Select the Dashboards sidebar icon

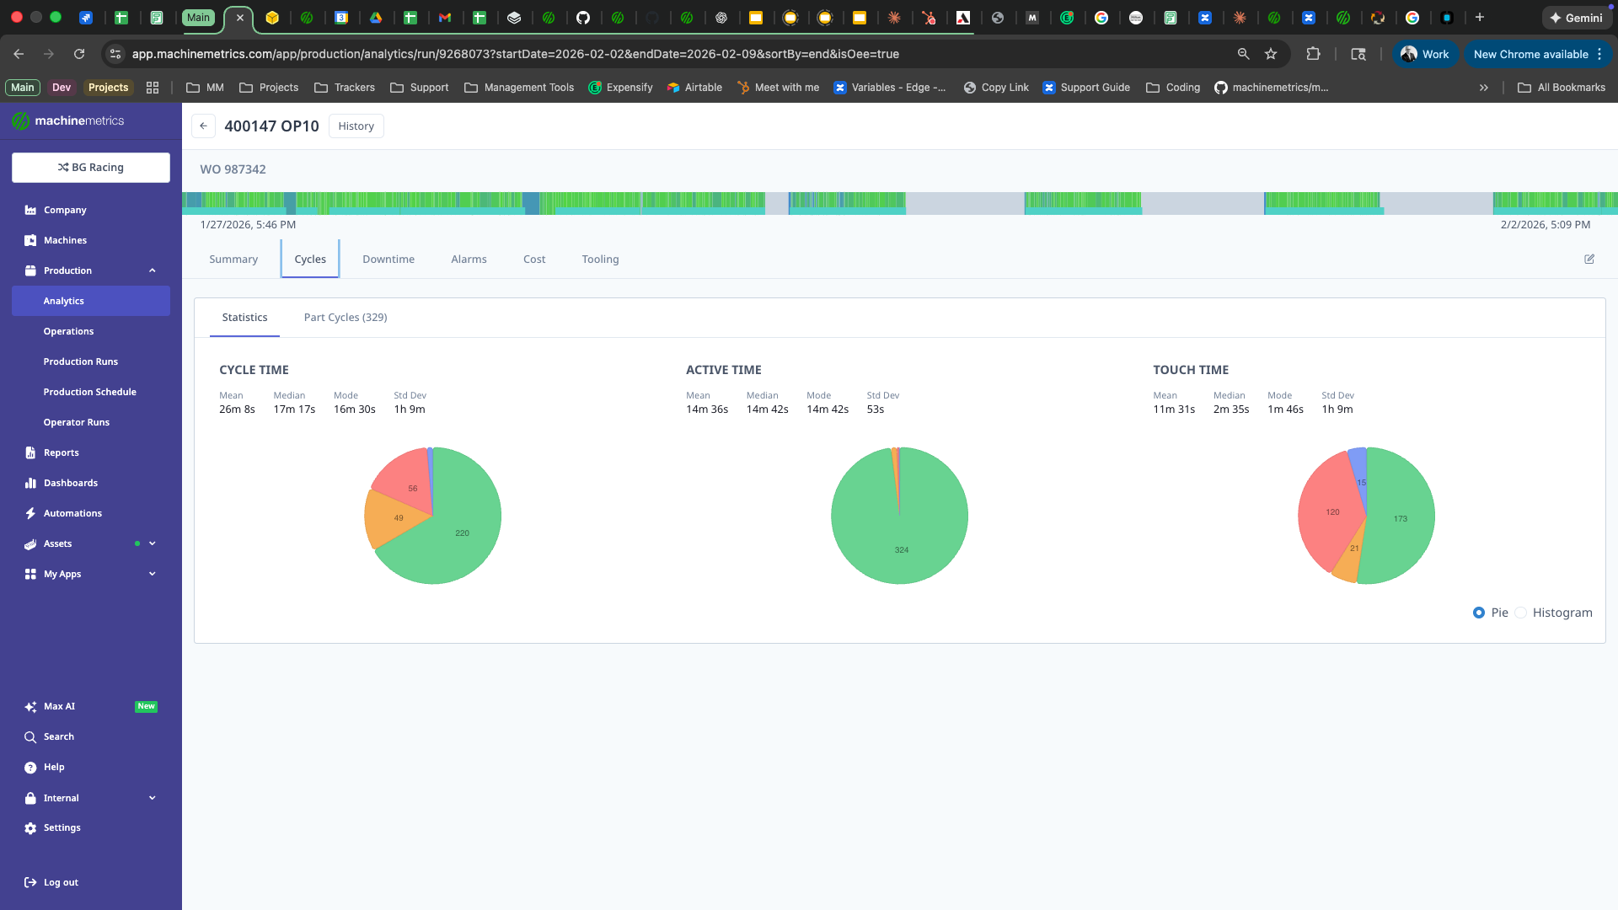(30, 483)
